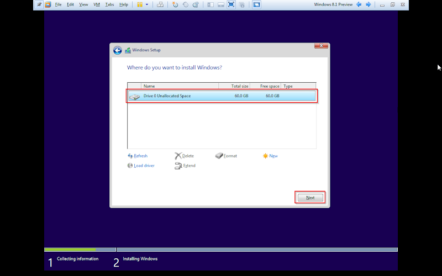442x276 pixels.
Task: Switch to the previous VM tab arrow
Action: 359,4
